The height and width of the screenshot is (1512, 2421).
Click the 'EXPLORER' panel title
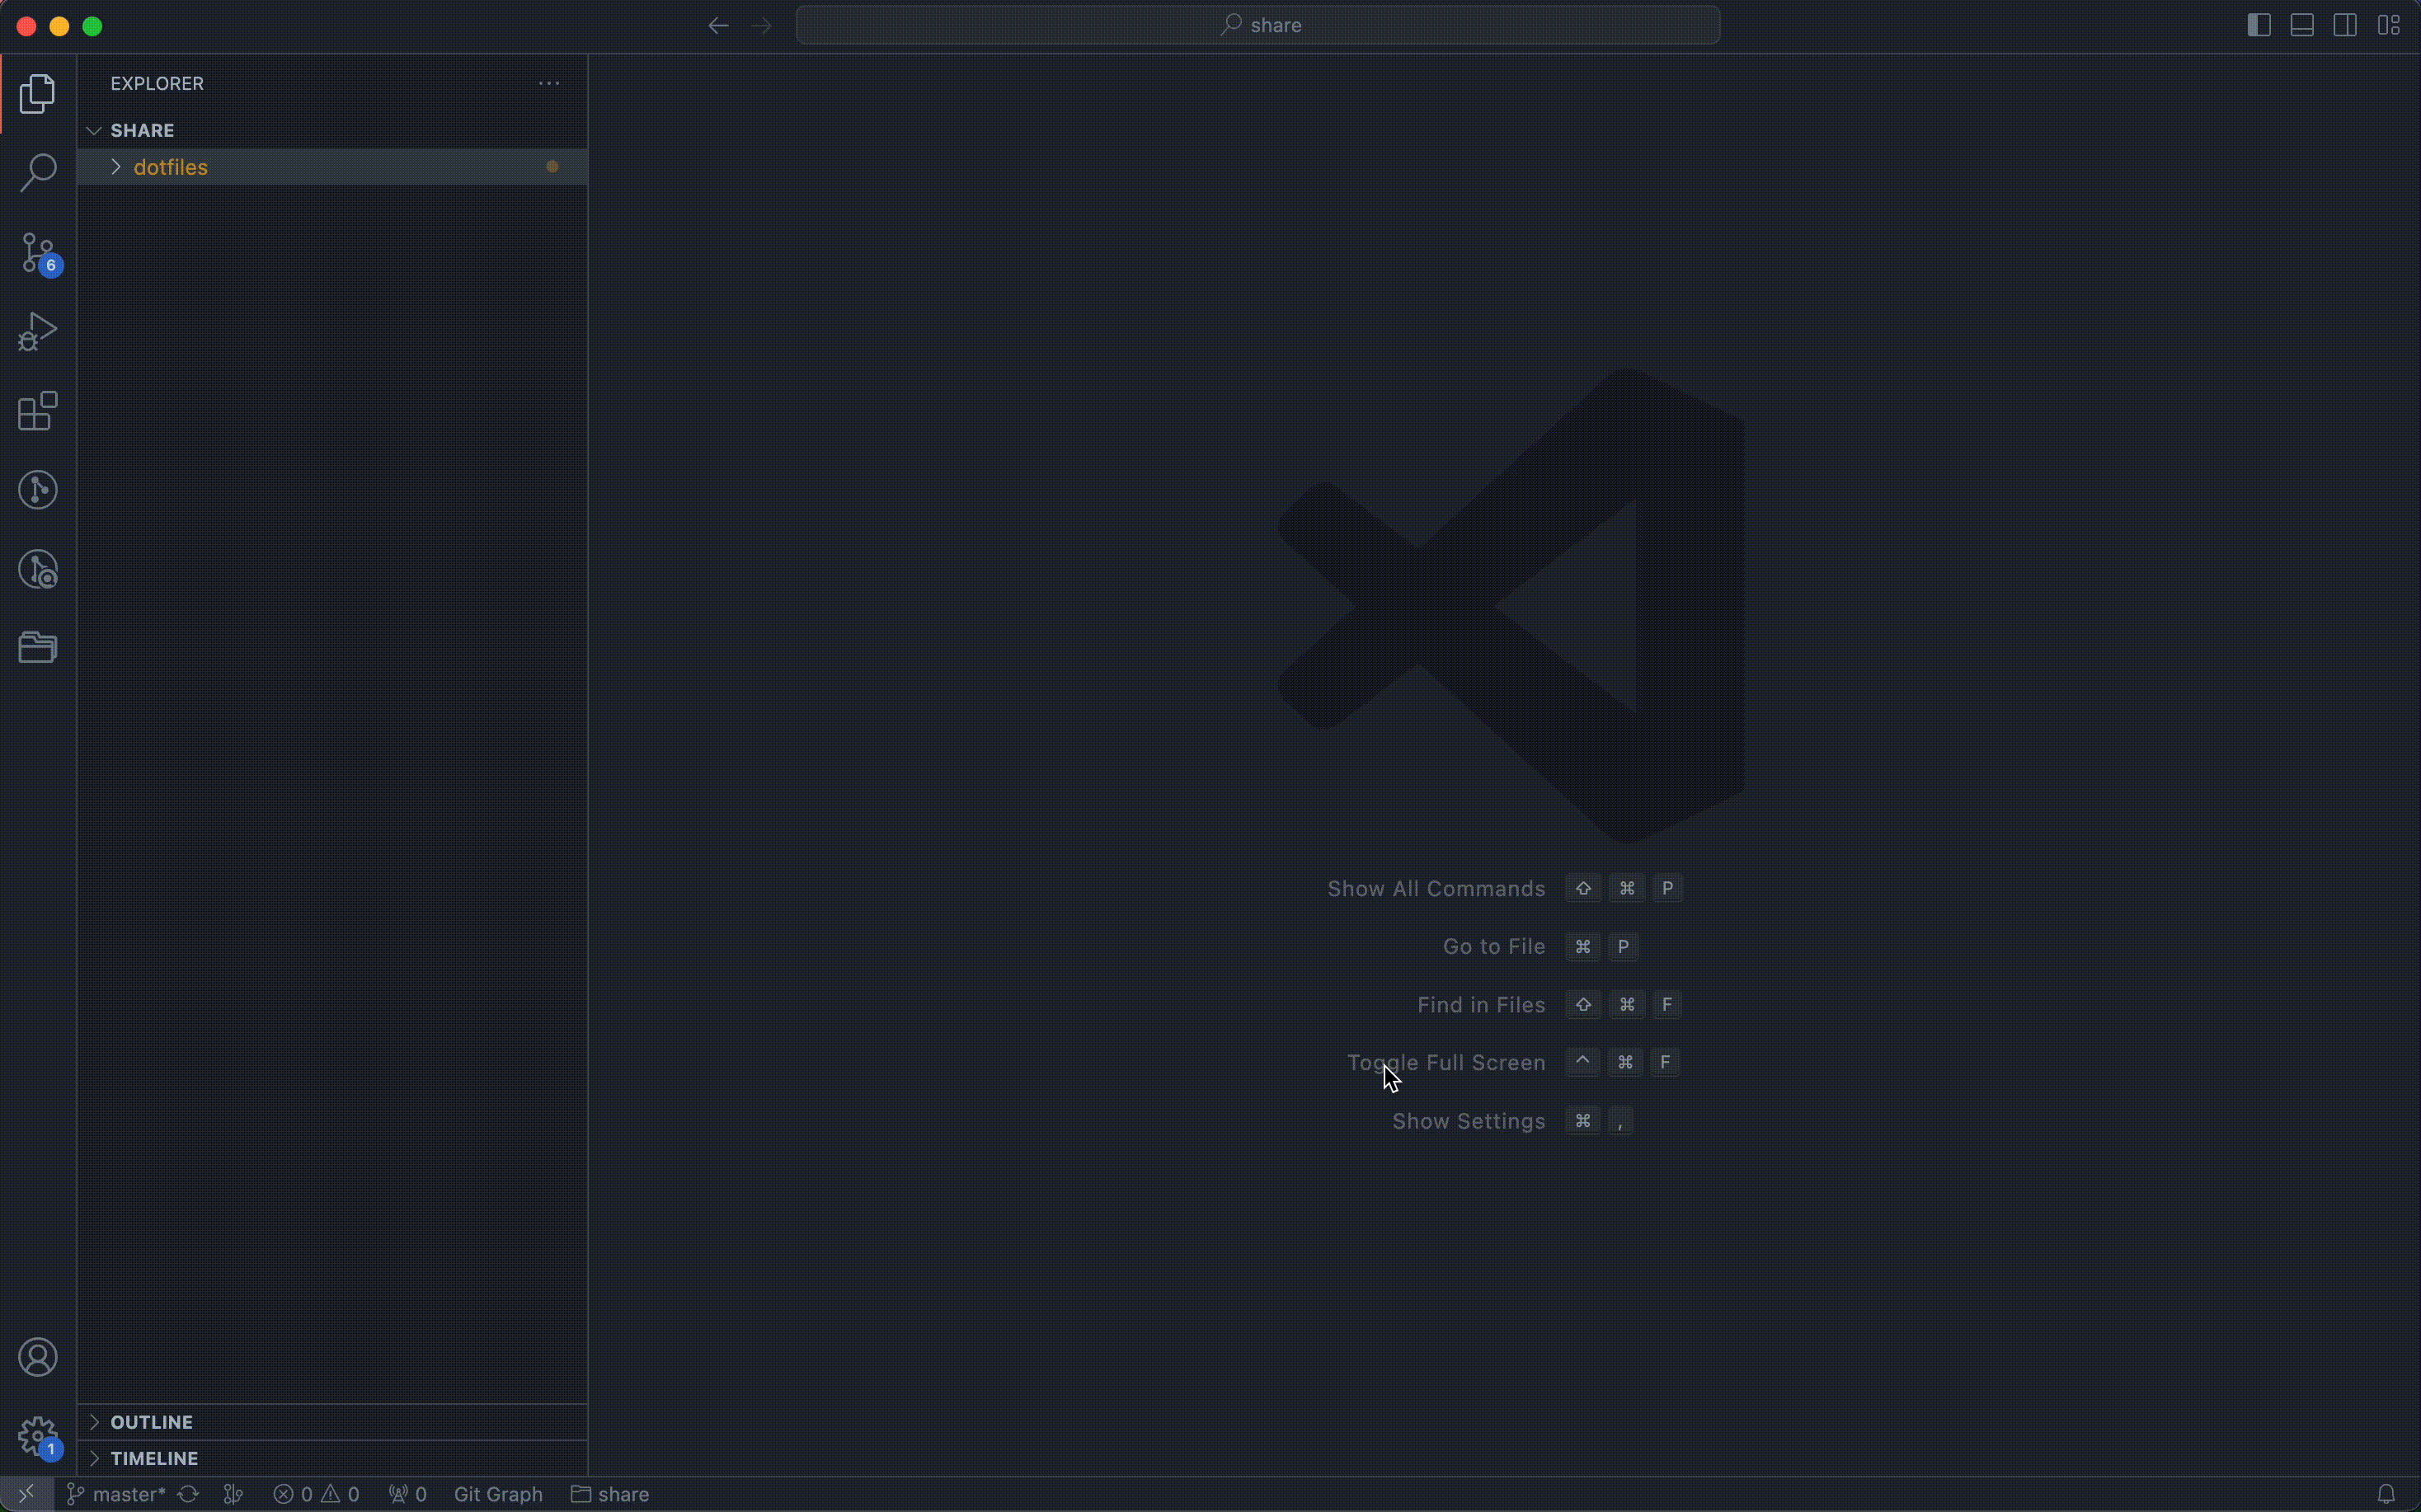[x=157, y=83]
